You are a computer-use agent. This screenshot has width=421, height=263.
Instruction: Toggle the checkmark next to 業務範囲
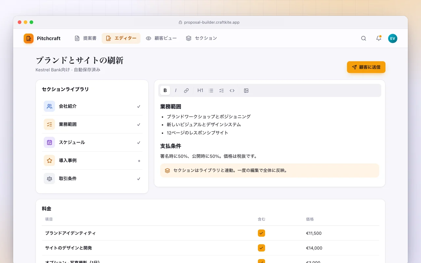tap(139, 125)
